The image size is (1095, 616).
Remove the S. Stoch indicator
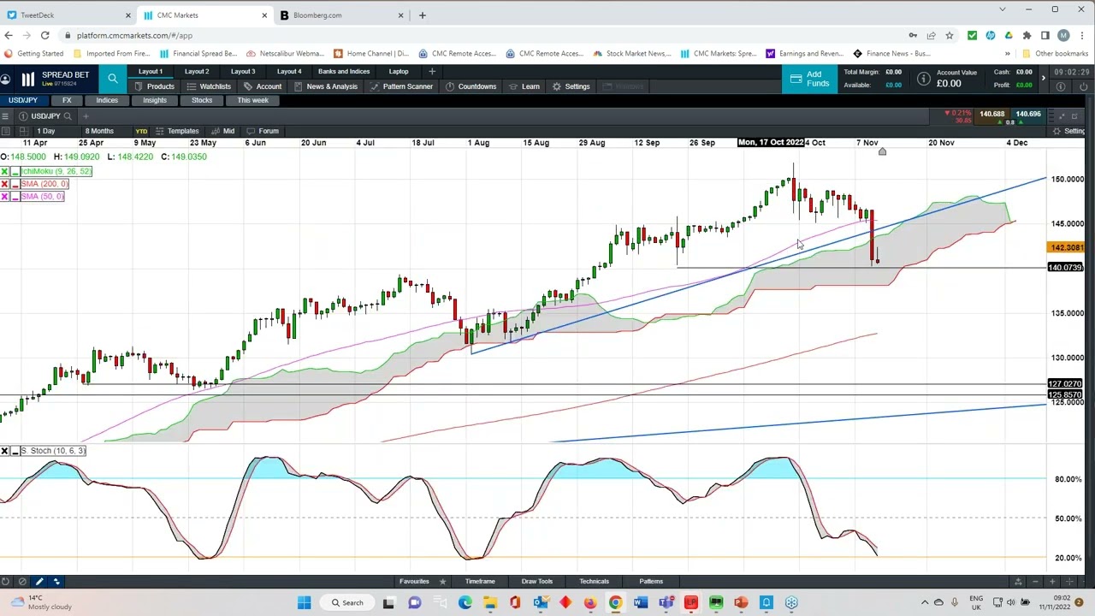4,451
